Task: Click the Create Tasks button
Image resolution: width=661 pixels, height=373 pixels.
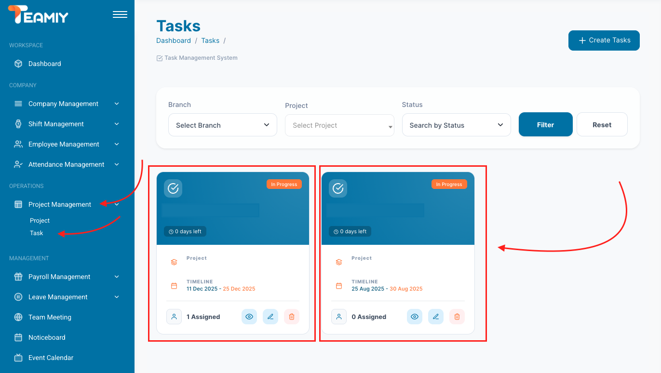Action: (x=604, y=40)
